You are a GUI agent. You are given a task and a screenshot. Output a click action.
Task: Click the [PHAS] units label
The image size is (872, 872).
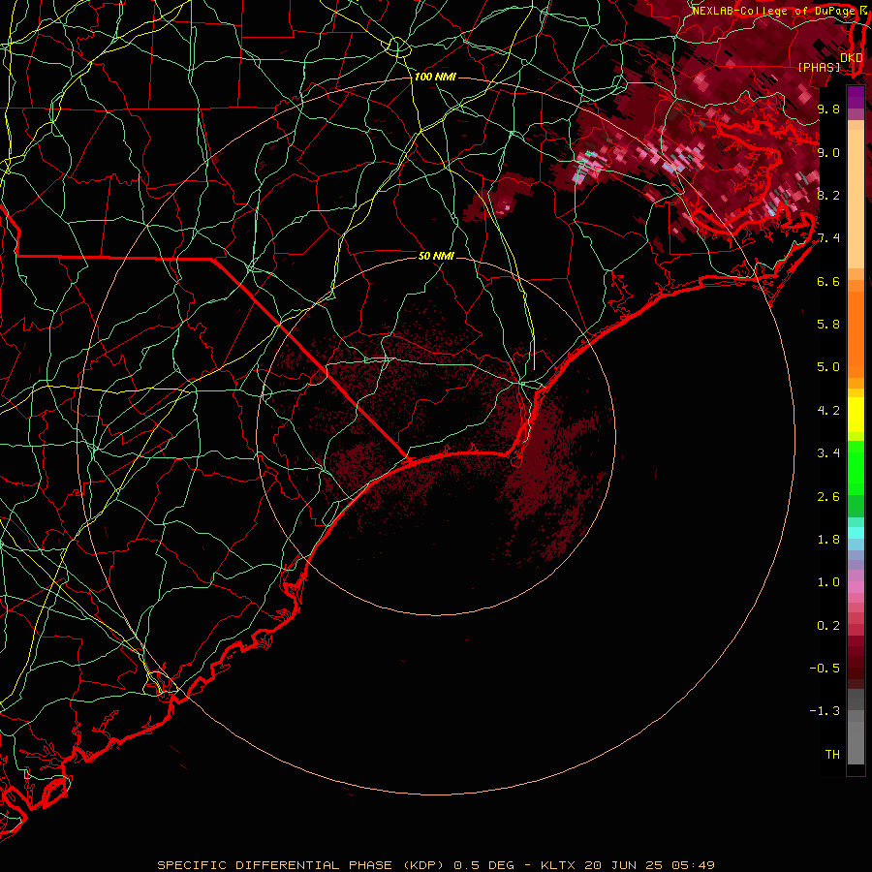(819, 67)
